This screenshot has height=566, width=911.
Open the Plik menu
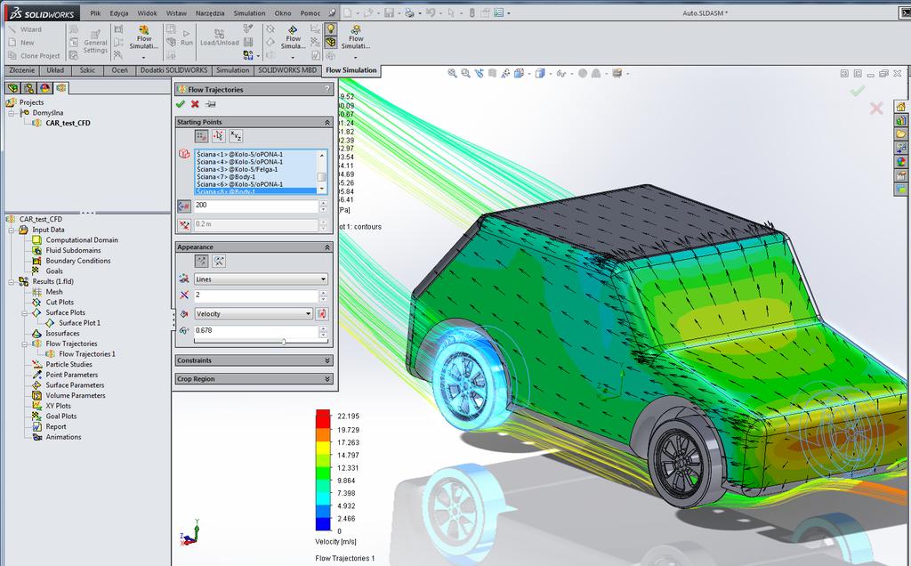coord(95,12)
